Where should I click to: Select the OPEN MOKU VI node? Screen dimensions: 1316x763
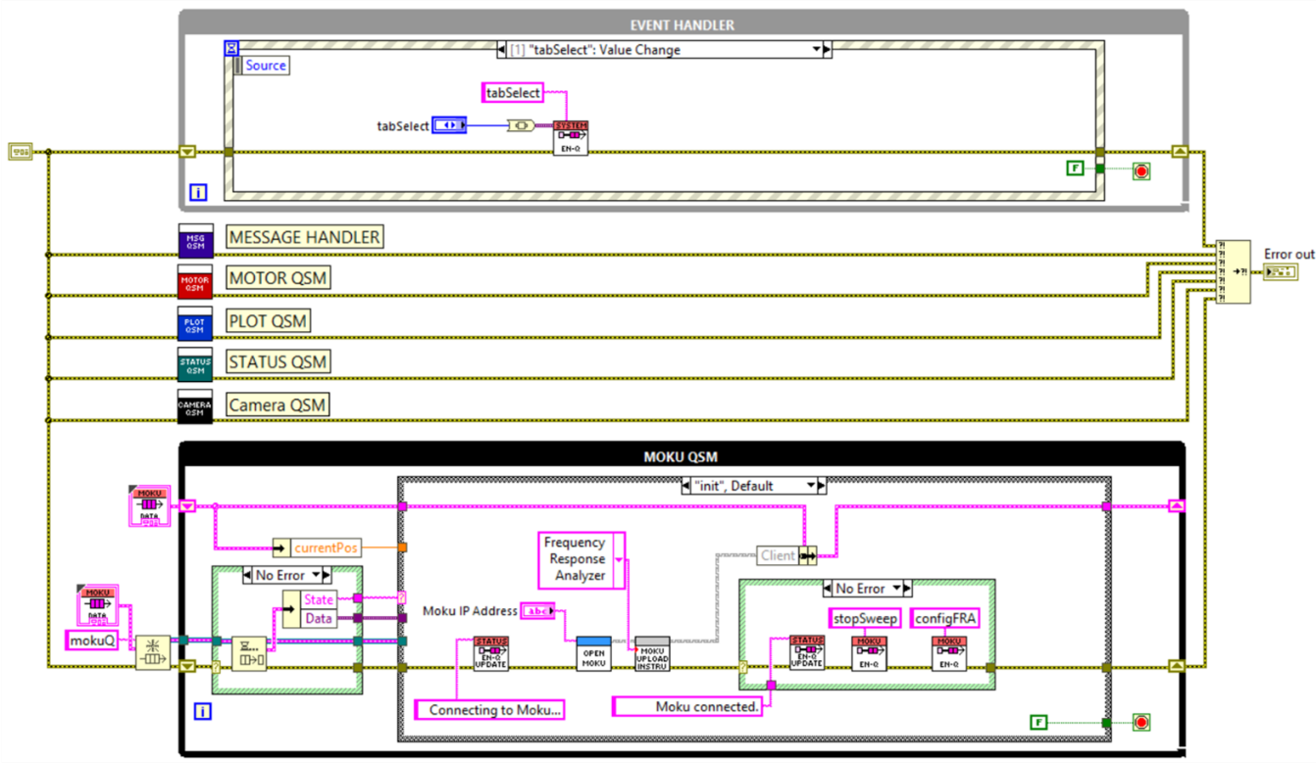coord(593,653)
